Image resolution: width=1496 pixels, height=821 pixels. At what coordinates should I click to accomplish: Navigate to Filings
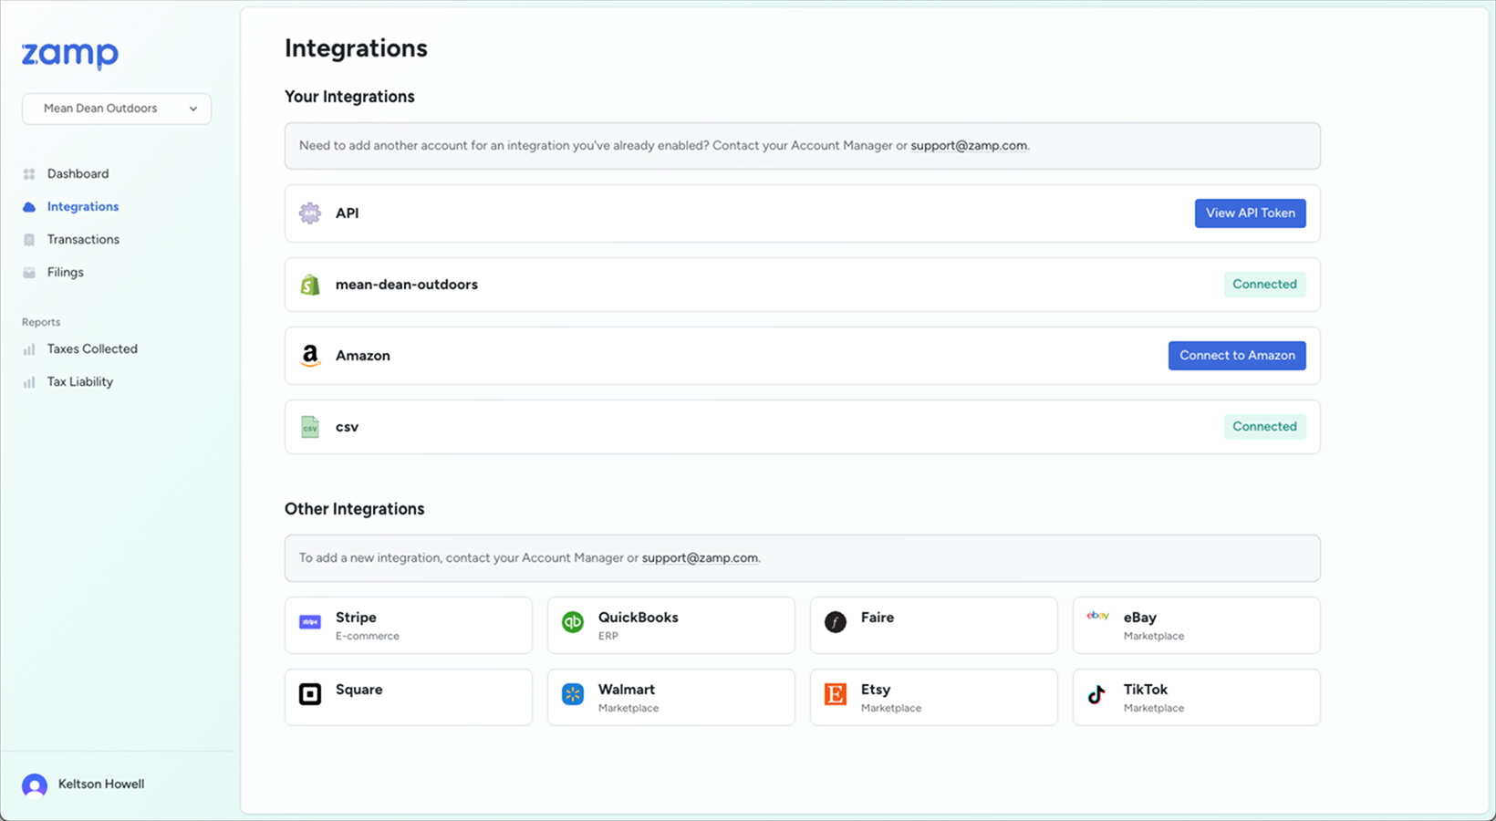(x=65, y=272)
